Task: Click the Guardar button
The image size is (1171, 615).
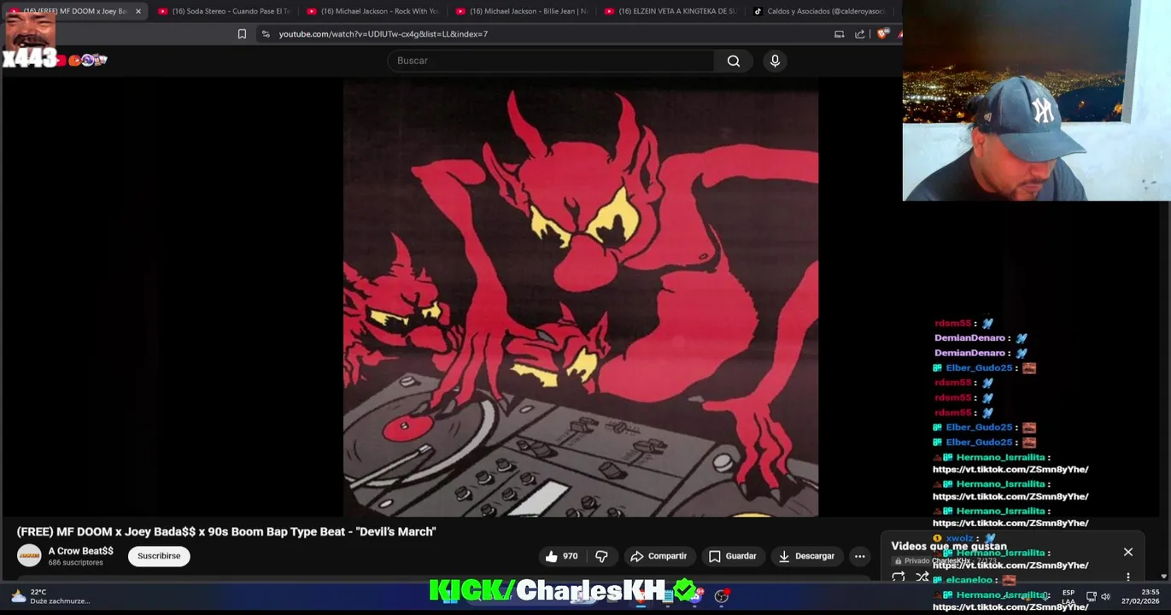Action: click(x=732, y=556)
